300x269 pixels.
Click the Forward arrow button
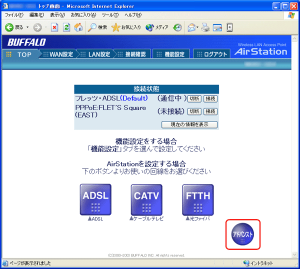(37, 27)
